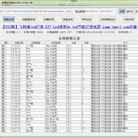This screenshot has height=138, width=138.
Task: Select the 近7天 time range button
Action: point(130,11)
